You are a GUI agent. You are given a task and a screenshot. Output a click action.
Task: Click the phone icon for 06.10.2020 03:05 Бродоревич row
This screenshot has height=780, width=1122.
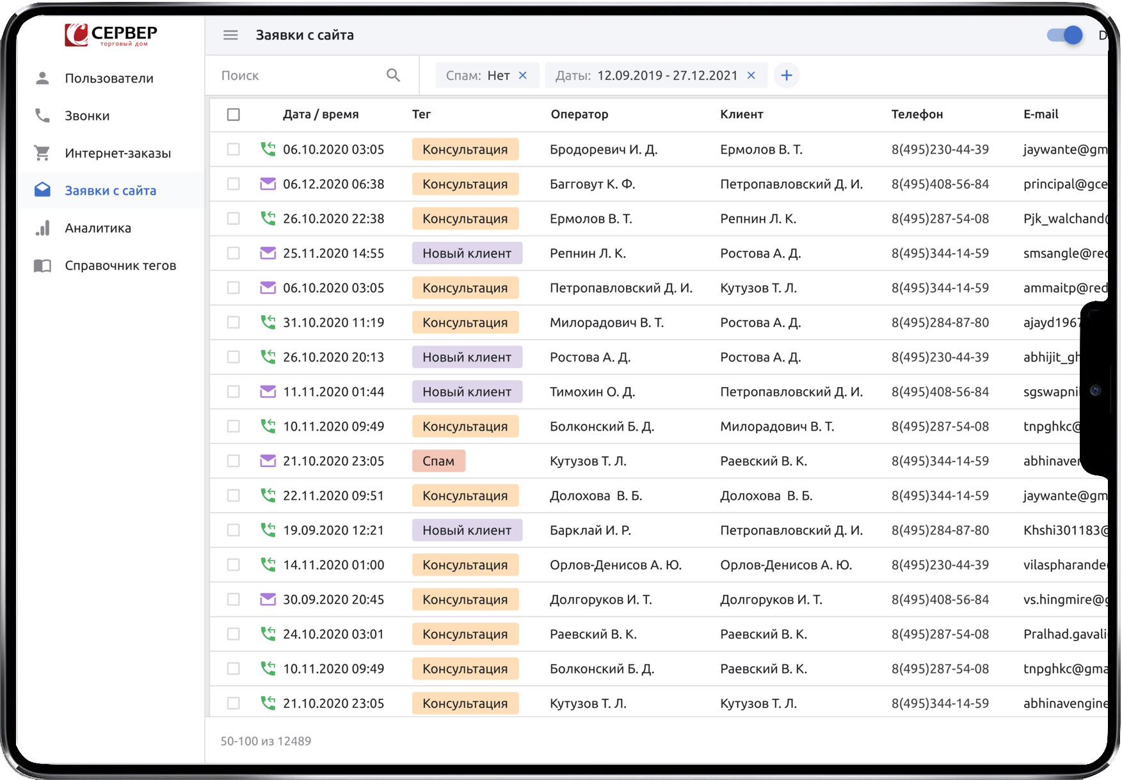pyautogui.click(x=268, y=149)
